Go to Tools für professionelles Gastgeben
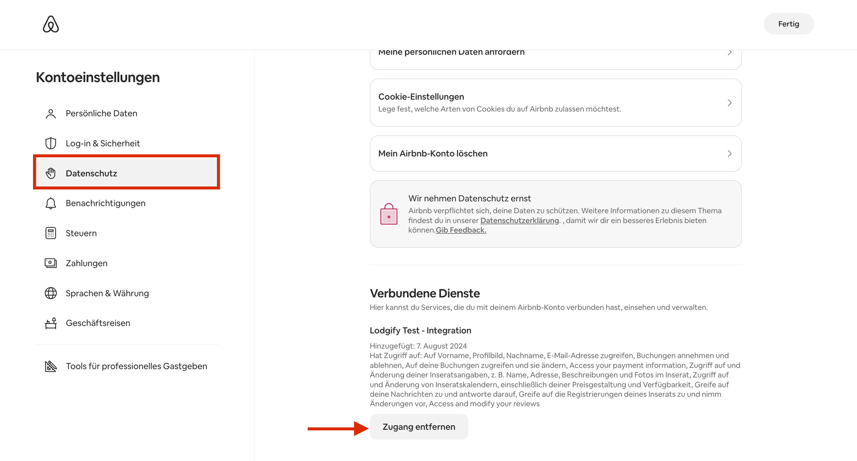857x461 pixels. click(136, 366)
